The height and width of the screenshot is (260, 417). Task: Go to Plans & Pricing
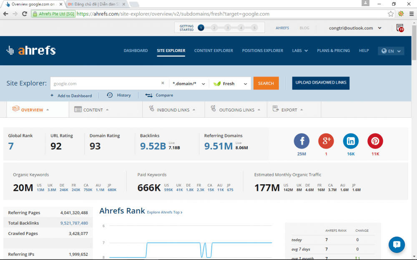click(x=333, y=50)
